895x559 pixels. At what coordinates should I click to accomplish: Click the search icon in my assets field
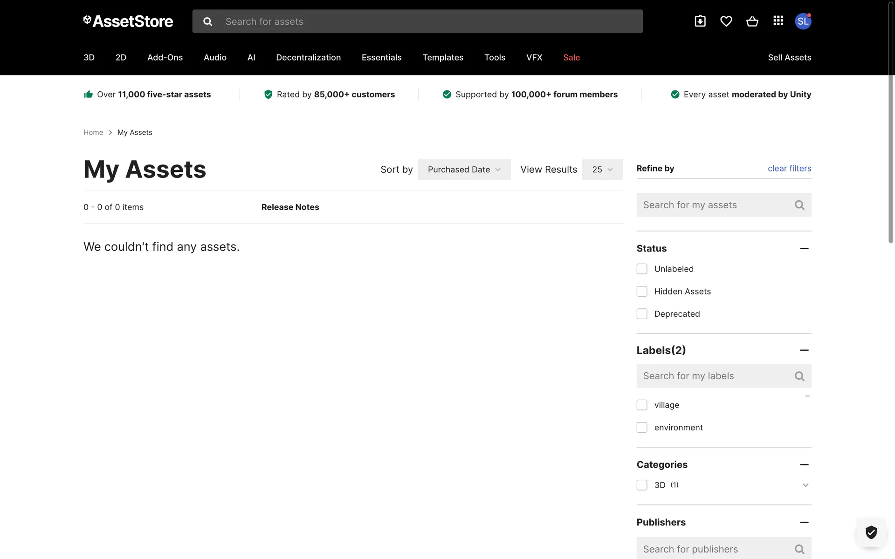(x=799, y=205)
